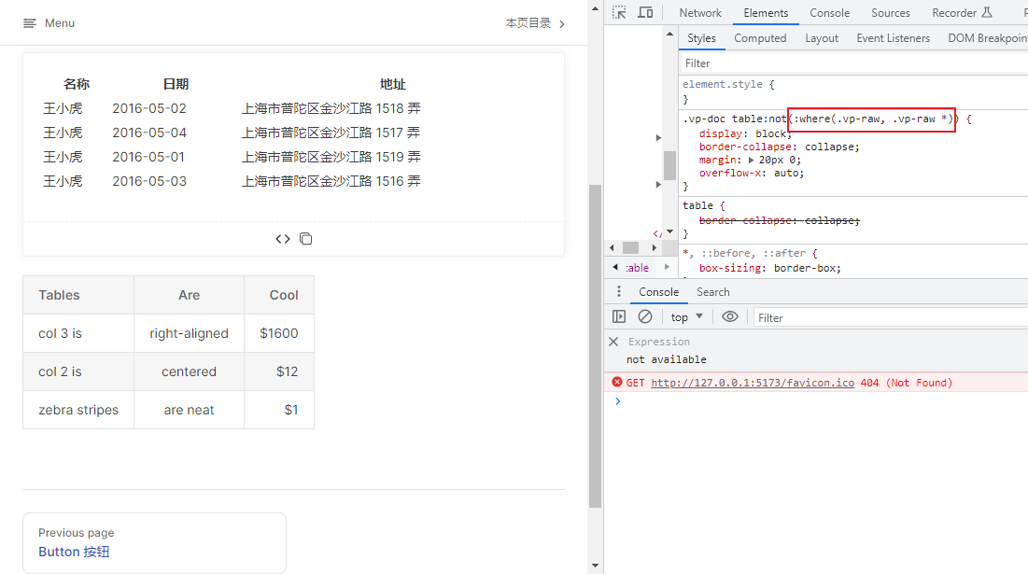Click the element.style rule
1028x574 pixels.
pyautogui.click(x=727, y=85)
